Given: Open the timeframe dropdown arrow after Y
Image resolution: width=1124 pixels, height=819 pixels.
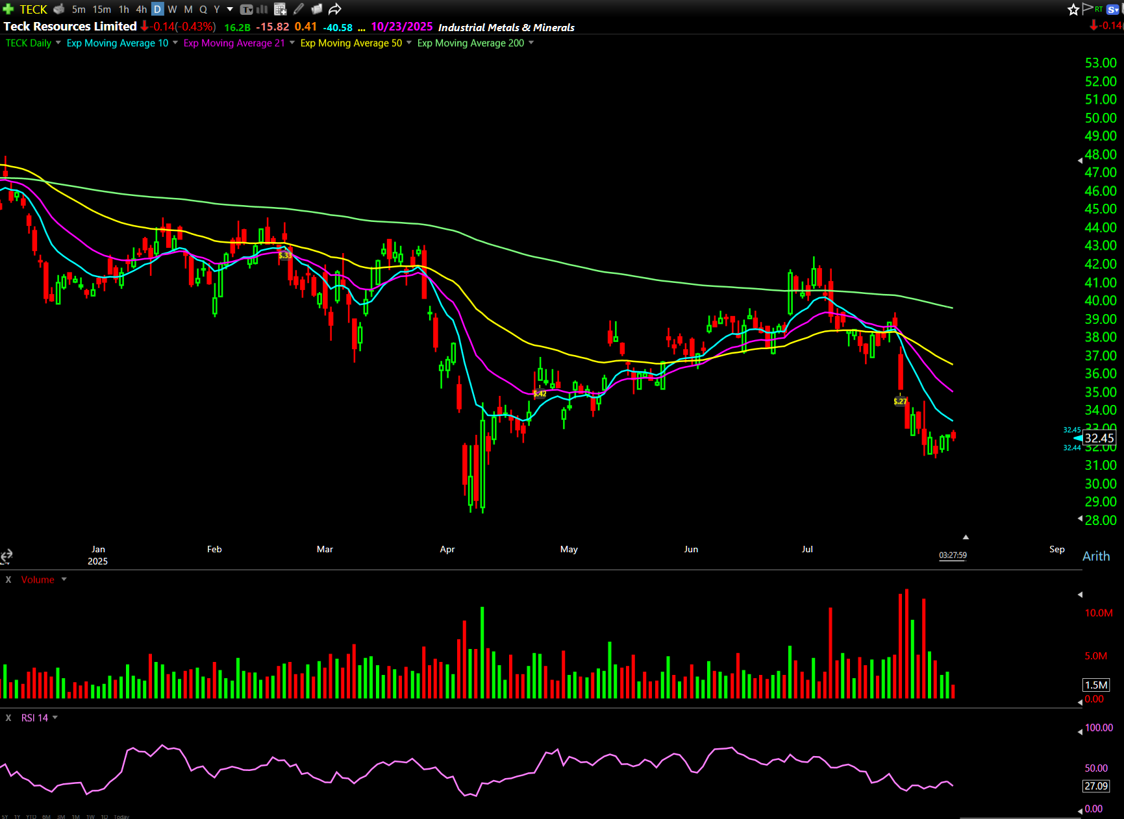Looking at the screenshot, I should pyautogui.click(x=230, y=9).
